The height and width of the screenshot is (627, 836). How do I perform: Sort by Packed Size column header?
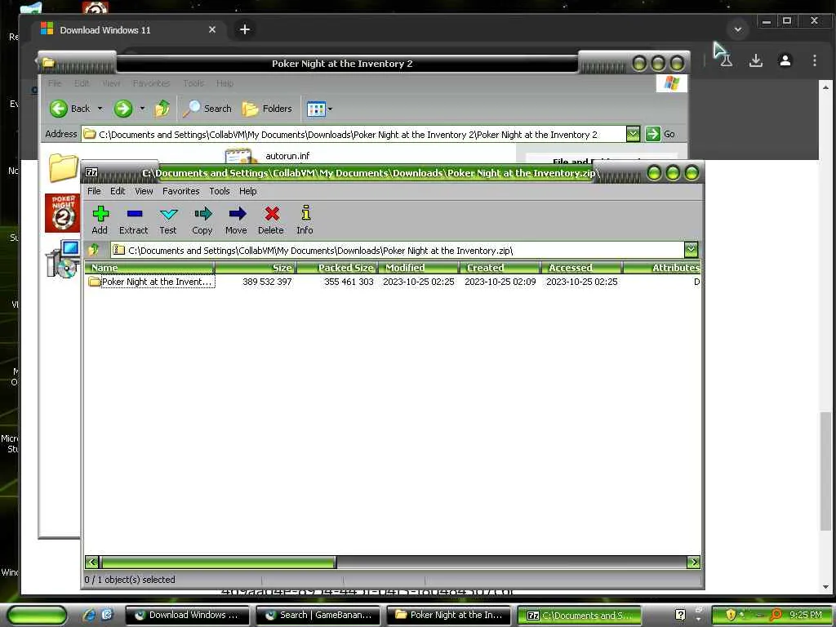click(x=337, y=268)
